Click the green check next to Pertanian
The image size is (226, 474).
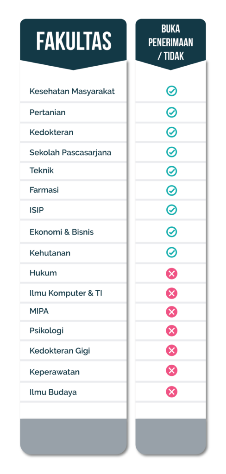pos(171,112)
